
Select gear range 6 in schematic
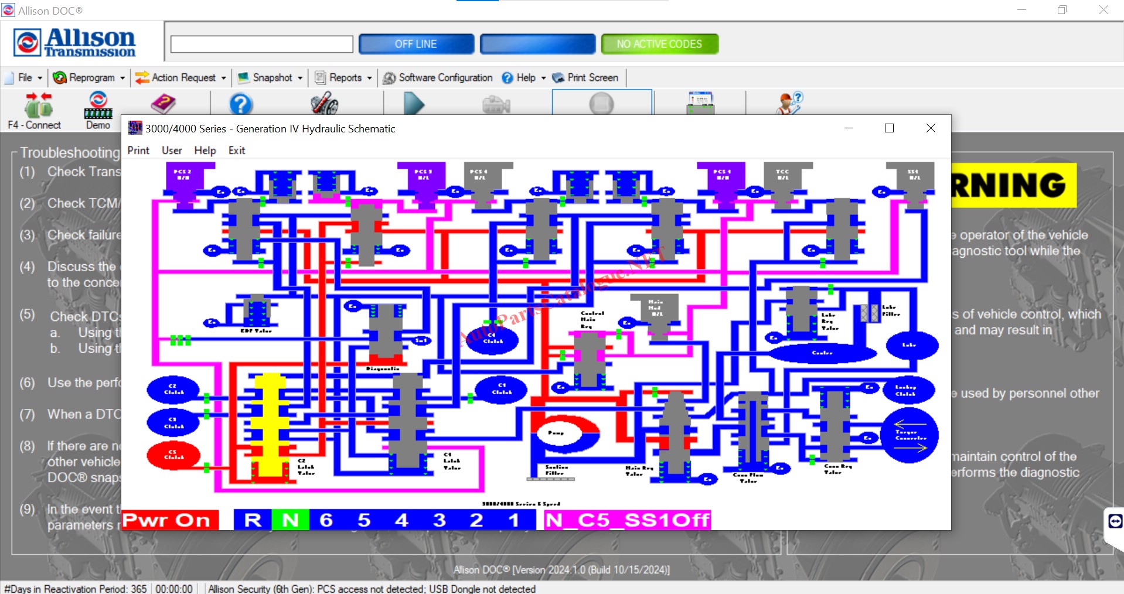click(x=326, y=520)
